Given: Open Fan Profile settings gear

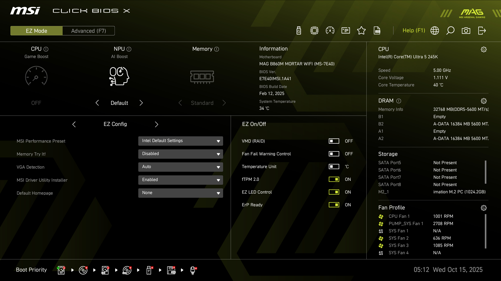Looking at the screenshot, I should point(484,208).
